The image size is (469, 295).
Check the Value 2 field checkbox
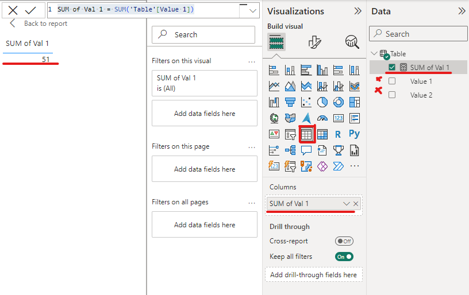(x=392, y=95)
